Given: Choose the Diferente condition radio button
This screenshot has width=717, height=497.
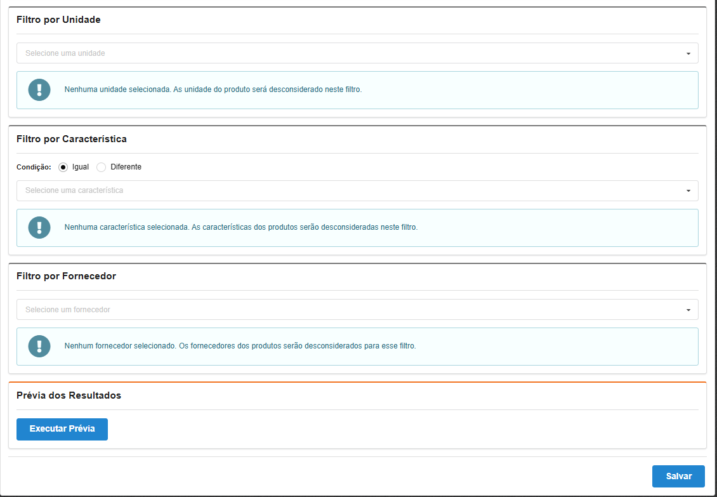Looking at the screenshot, I should 101,167.
